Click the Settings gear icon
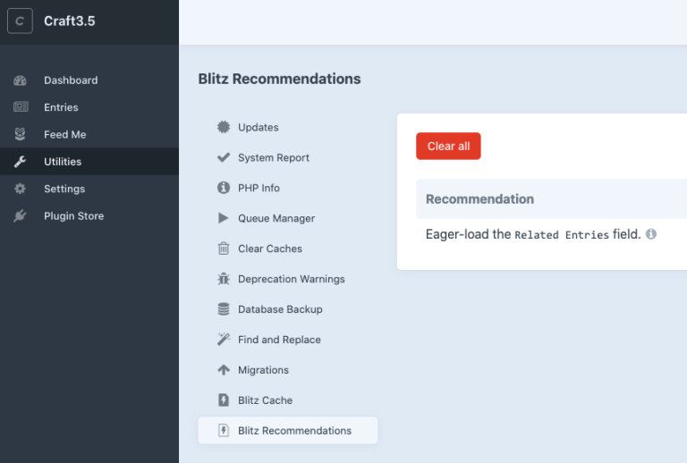 pyautogui.click(x=20, y=189)
